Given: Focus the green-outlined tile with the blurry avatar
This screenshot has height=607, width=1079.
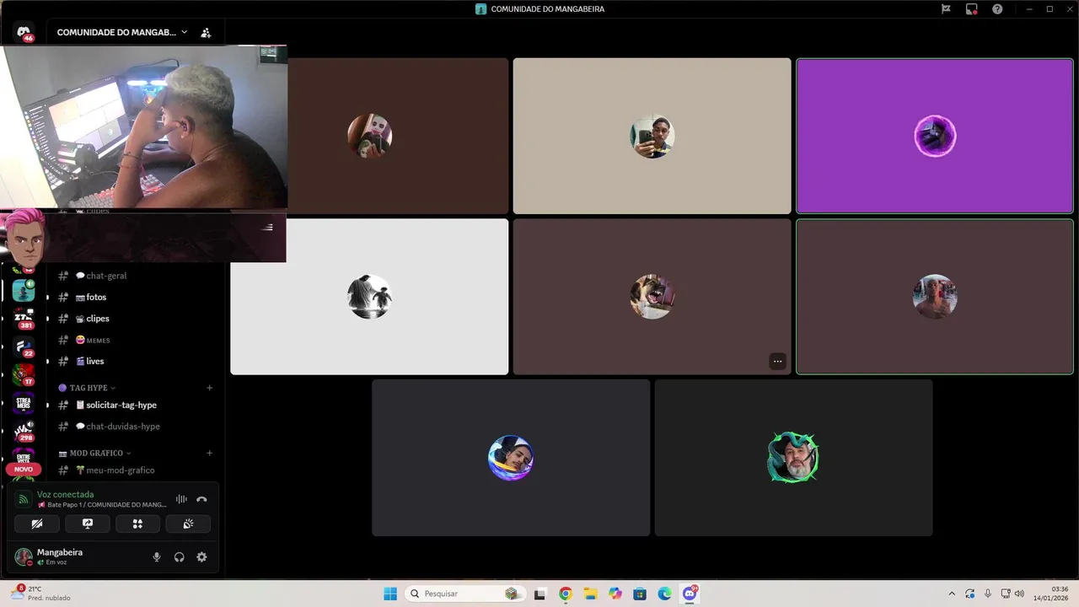Looking at the screenshot, I should (x=935, y=297).
